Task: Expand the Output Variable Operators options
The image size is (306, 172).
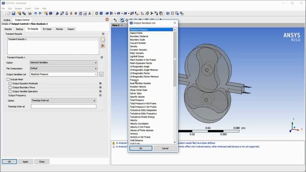Action: click(100, 91)
